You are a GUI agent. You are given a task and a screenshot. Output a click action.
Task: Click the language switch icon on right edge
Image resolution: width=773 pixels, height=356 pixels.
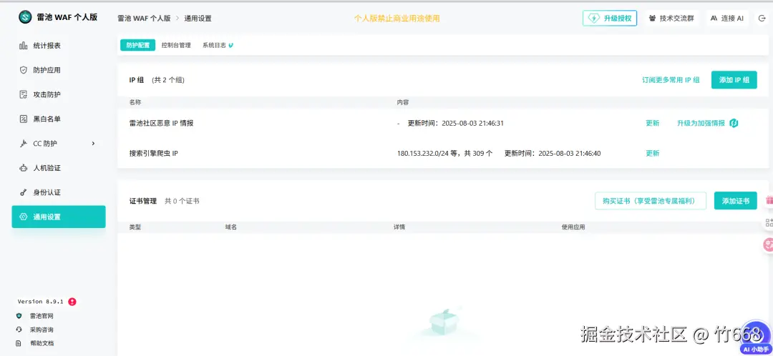pos(768,244)
